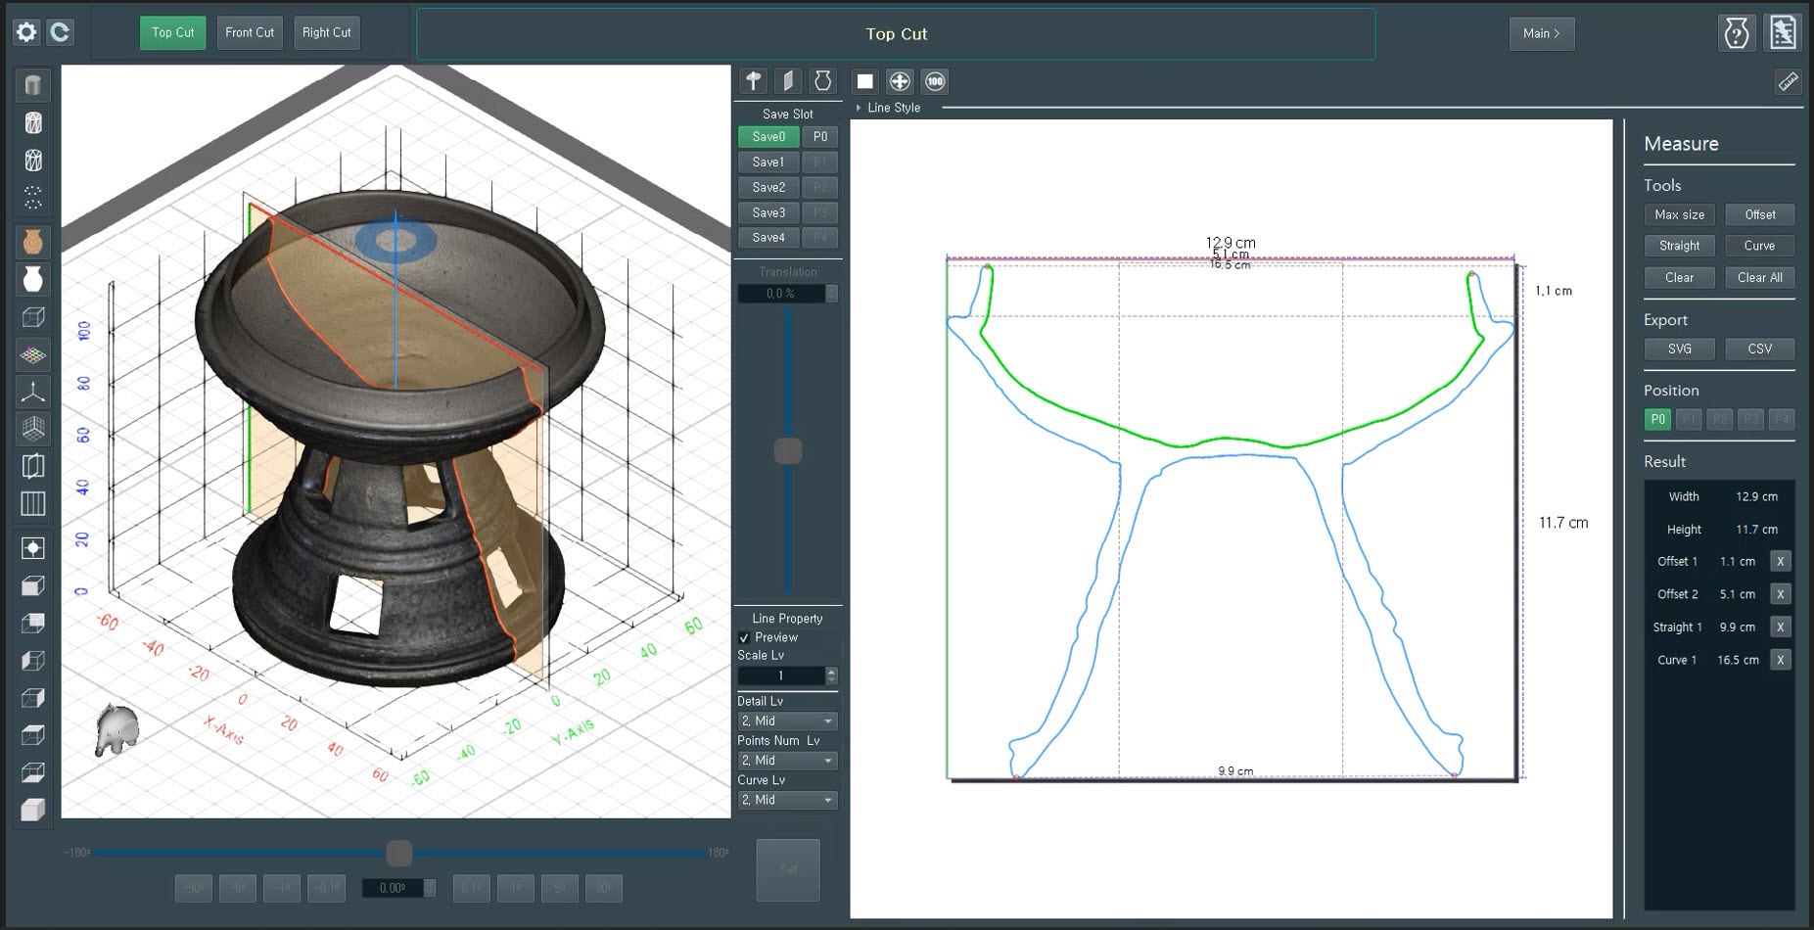Select the P0 position toggle under Position
The height and width of the screenshot is (930, 1814).
(x=1657, y=419)
